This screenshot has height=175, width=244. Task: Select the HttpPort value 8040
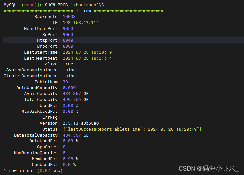[68, 40]
